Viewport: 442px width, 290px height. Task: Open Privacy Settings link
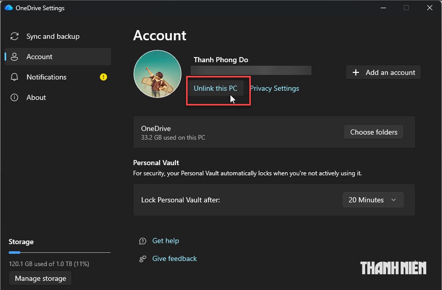[275, 88]
